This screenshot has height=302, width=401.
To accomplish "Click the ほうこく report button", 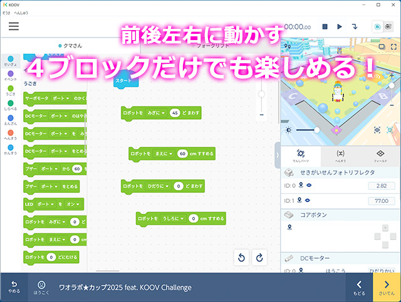I will click(x=41, y=287).
